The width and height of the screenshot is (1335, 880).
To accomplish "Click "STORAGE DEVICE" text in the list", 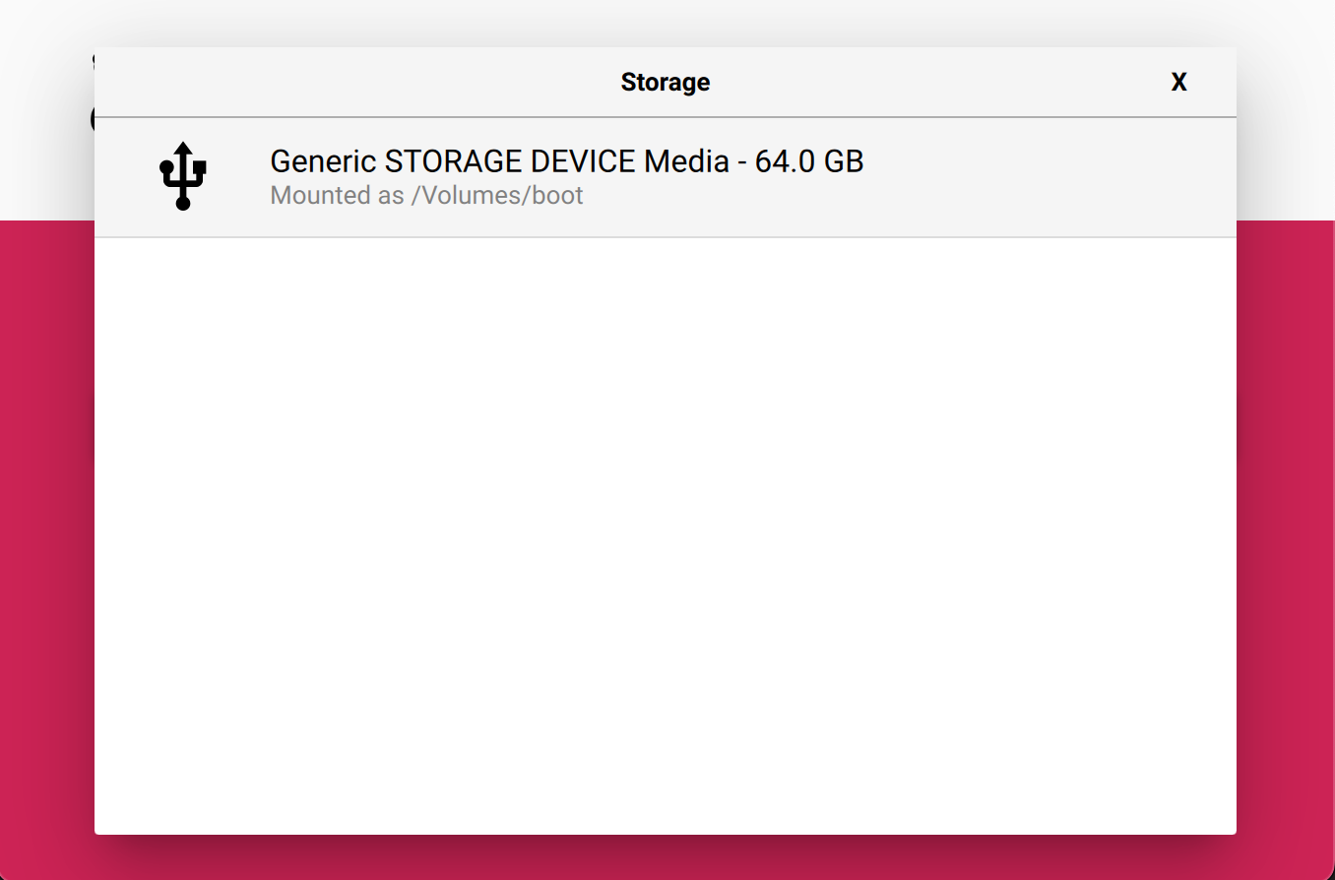I will tap(509, 161).
